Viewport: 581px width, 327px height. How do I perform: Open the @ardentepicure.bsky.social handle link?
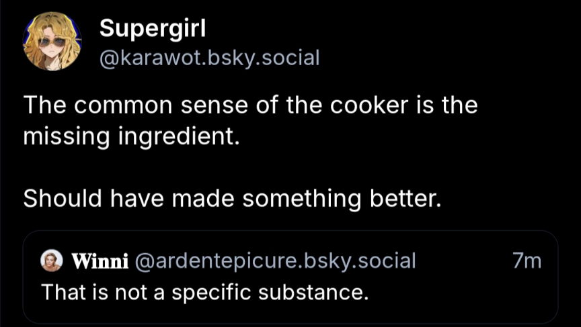276,261
